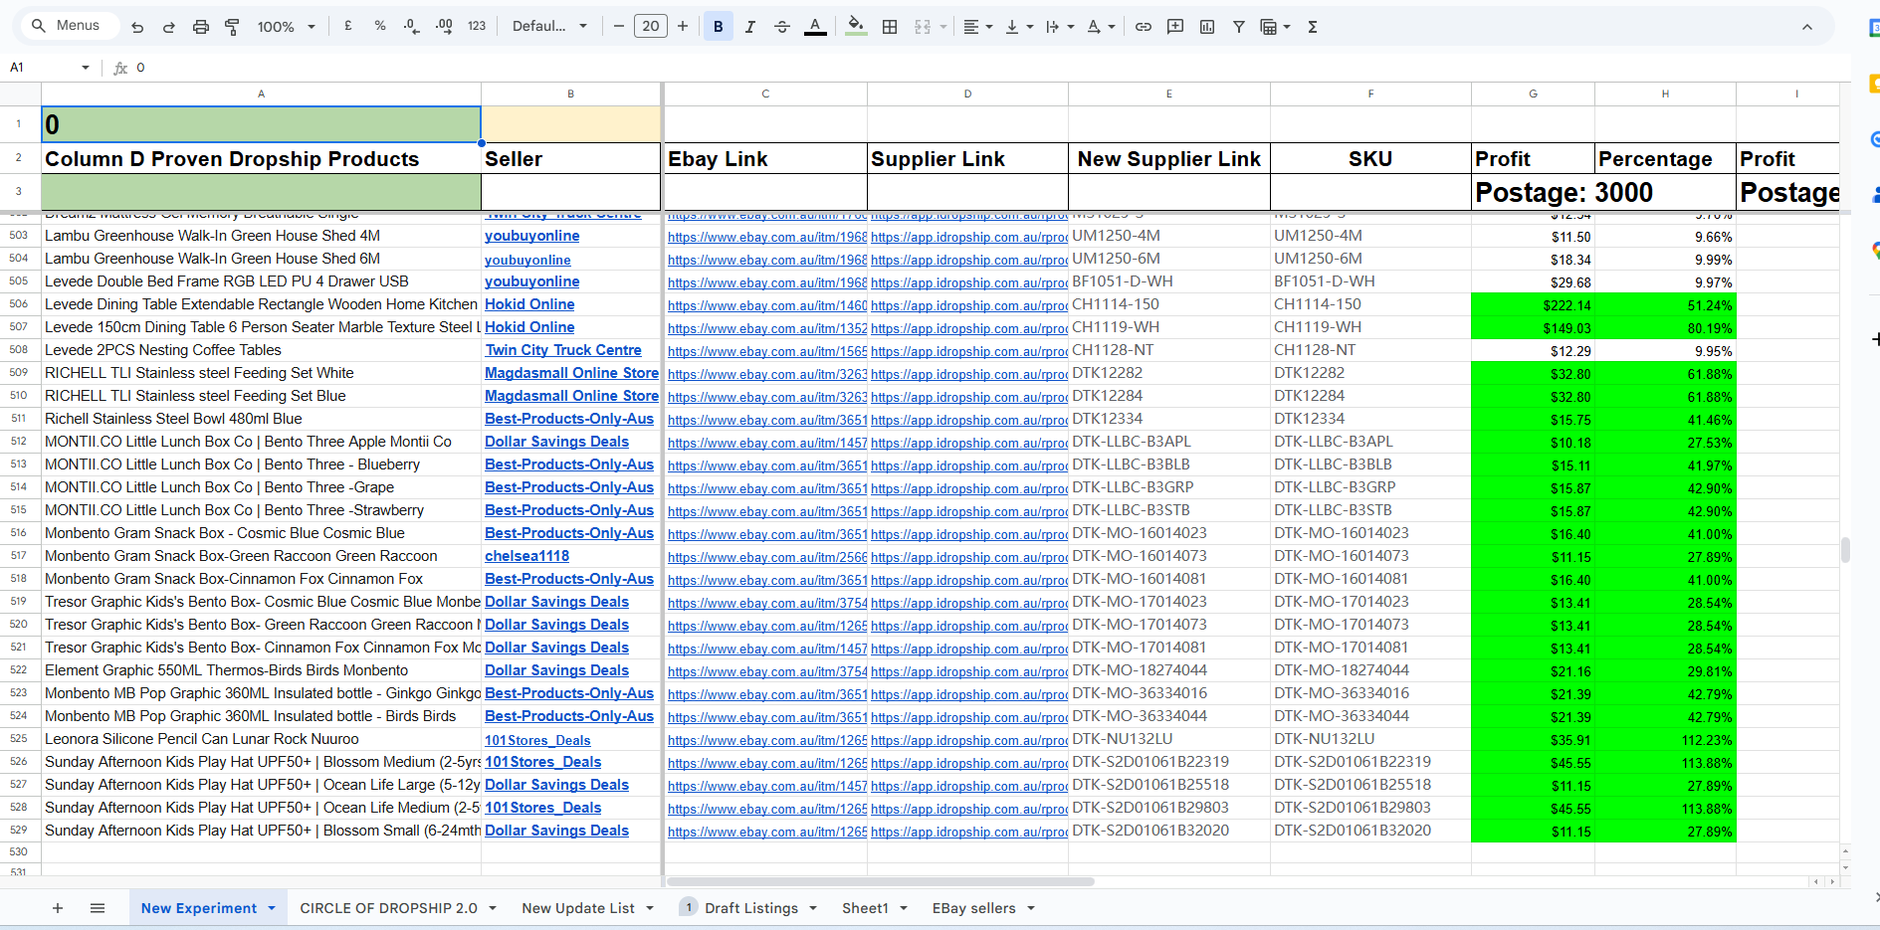Click the Undo icon in toolbar
The height and width of the screenshot is (930, 1880).
point(137,27)
